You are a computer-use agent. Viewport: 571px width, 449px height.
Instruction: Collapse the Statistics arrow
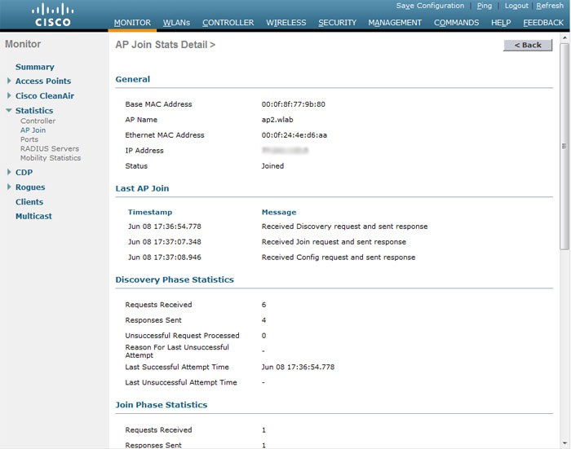click(9, 110)
